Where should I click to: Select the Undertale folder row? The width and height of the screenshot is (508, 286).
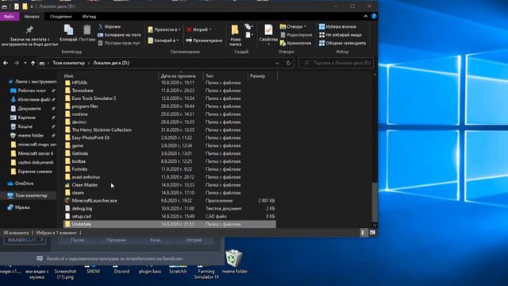click(x=169, y=224)
